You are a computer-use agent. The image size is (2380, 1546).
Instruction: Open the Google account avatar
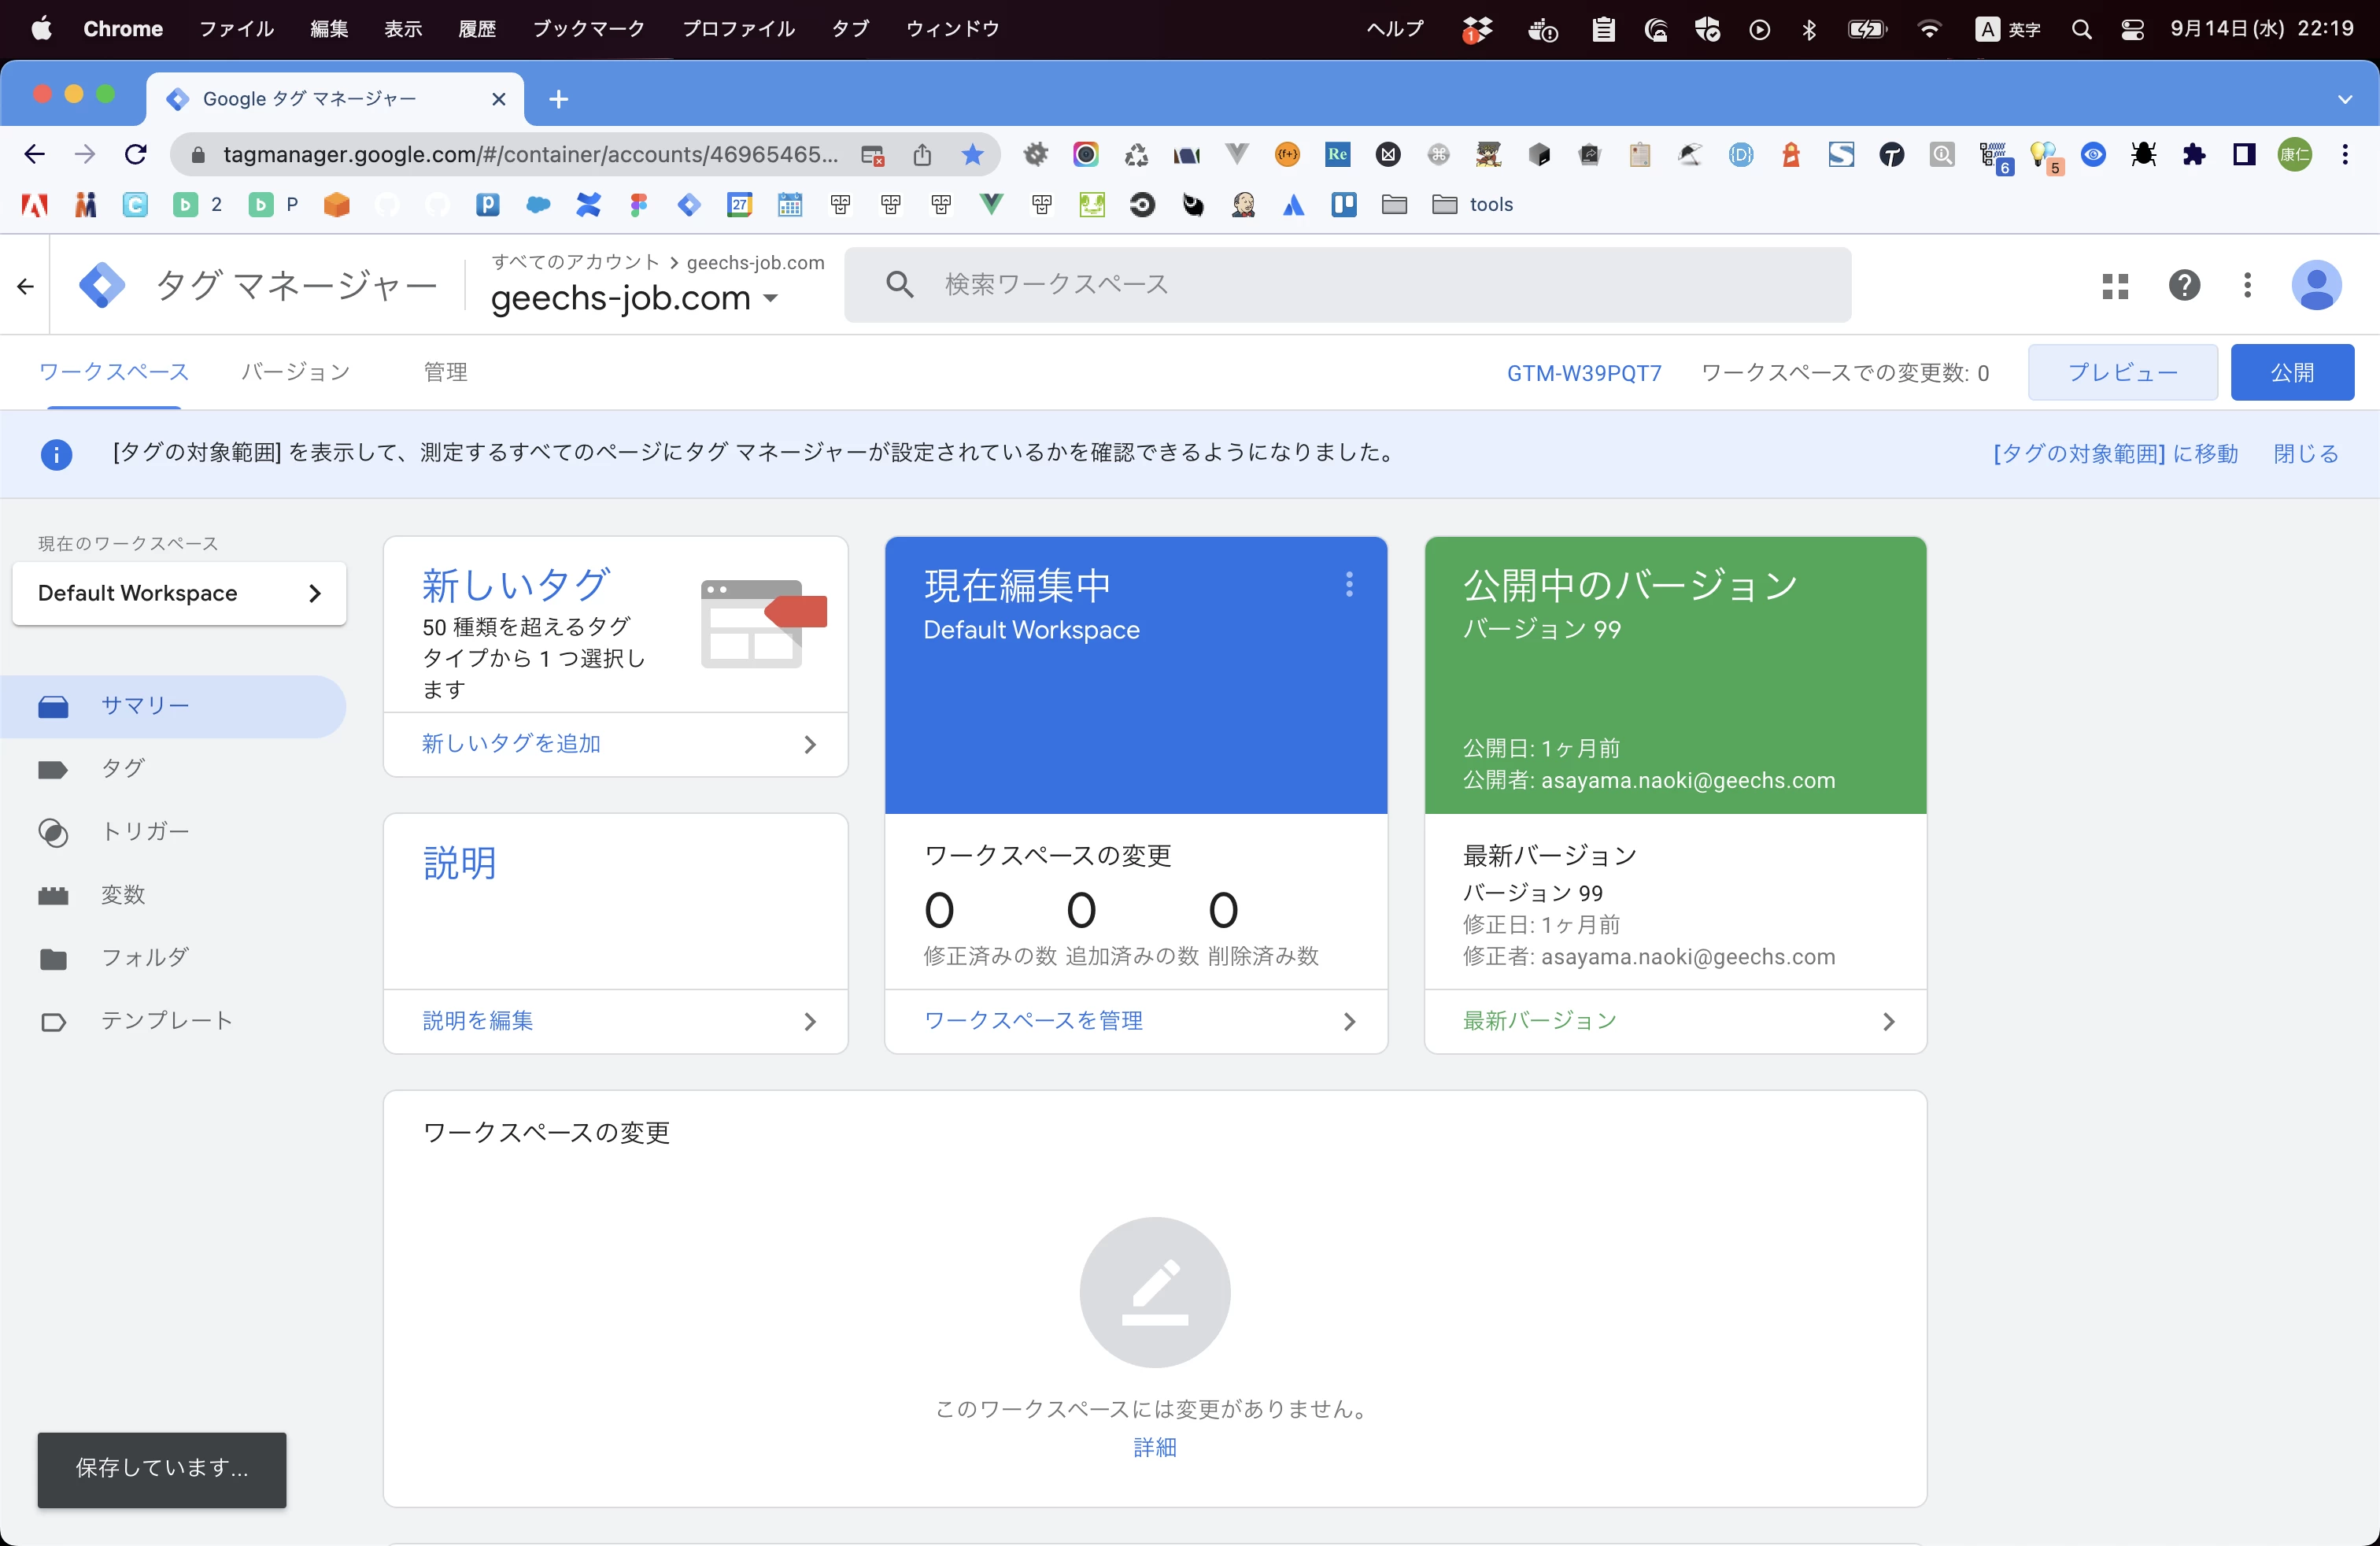2316,286
